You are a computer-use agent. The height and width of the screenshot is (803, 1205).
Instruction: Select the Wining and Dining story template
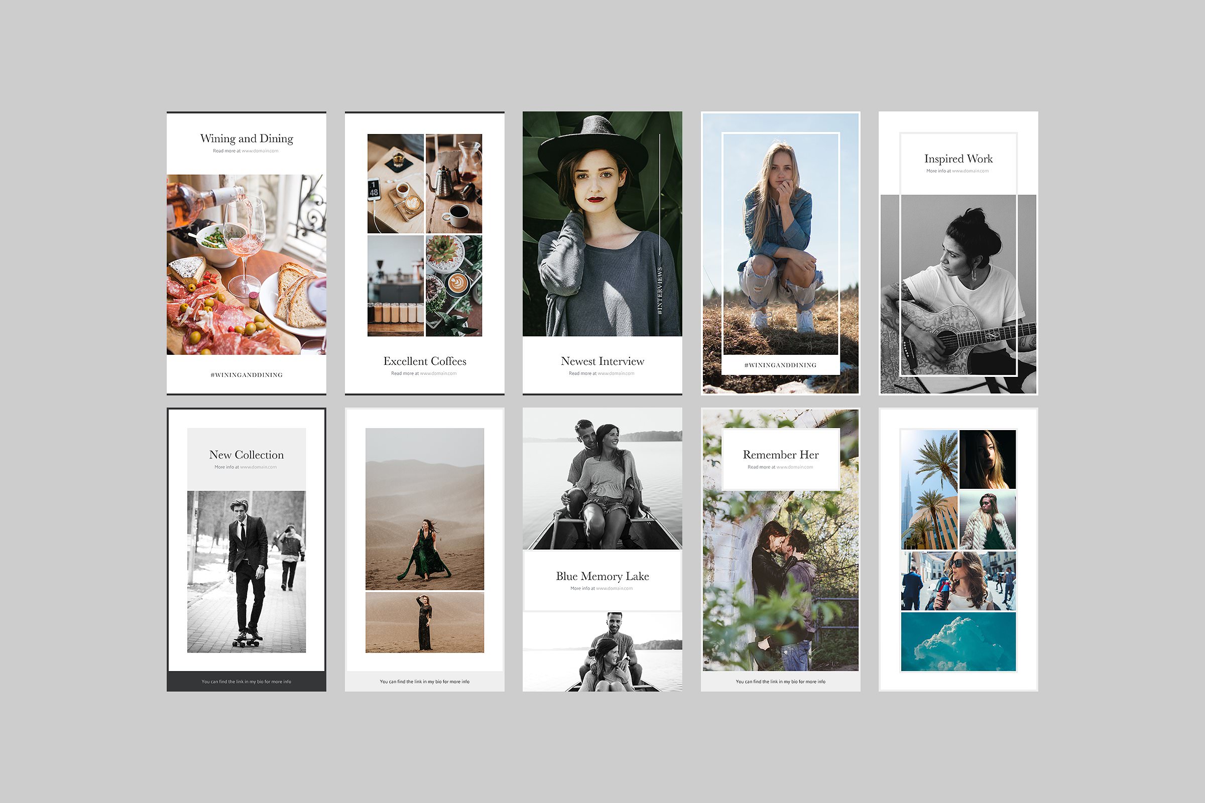coord(247,253)
